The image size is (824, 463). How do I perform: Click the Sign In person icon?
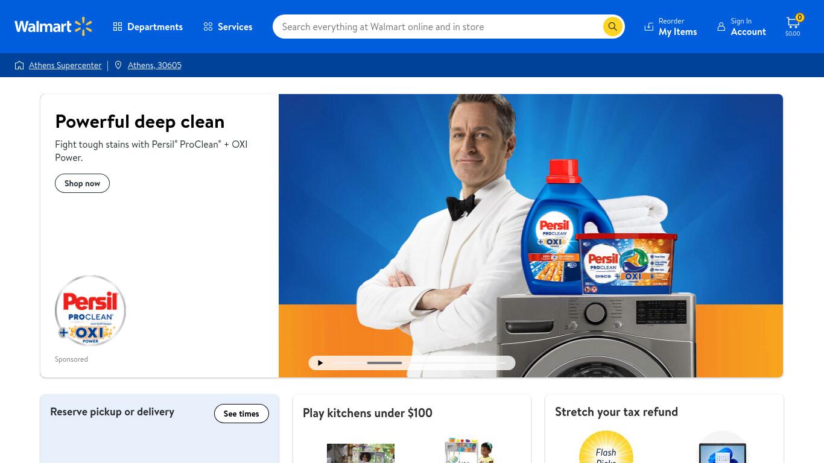point(721,27)
